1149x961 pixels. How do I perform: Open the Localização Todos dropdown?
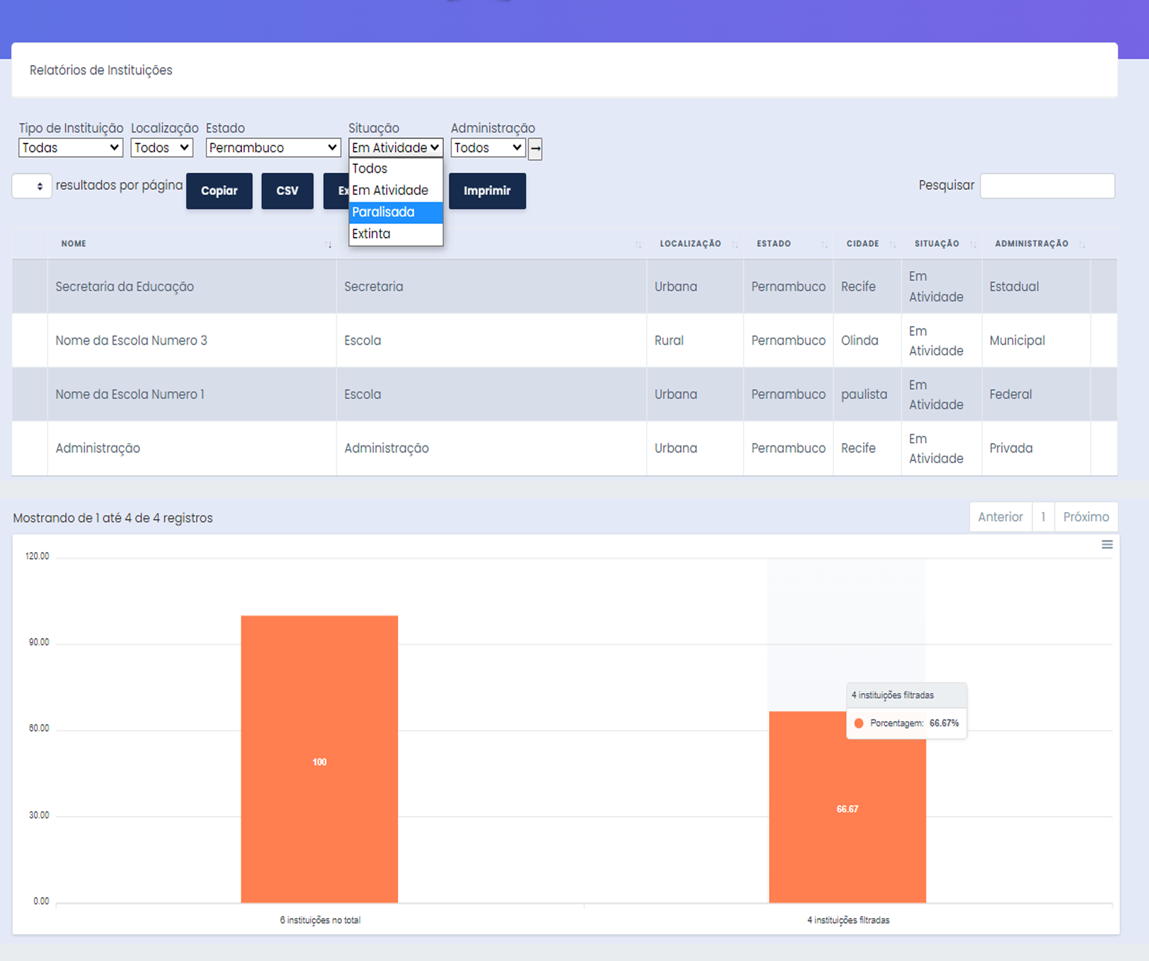coord(161,148)
